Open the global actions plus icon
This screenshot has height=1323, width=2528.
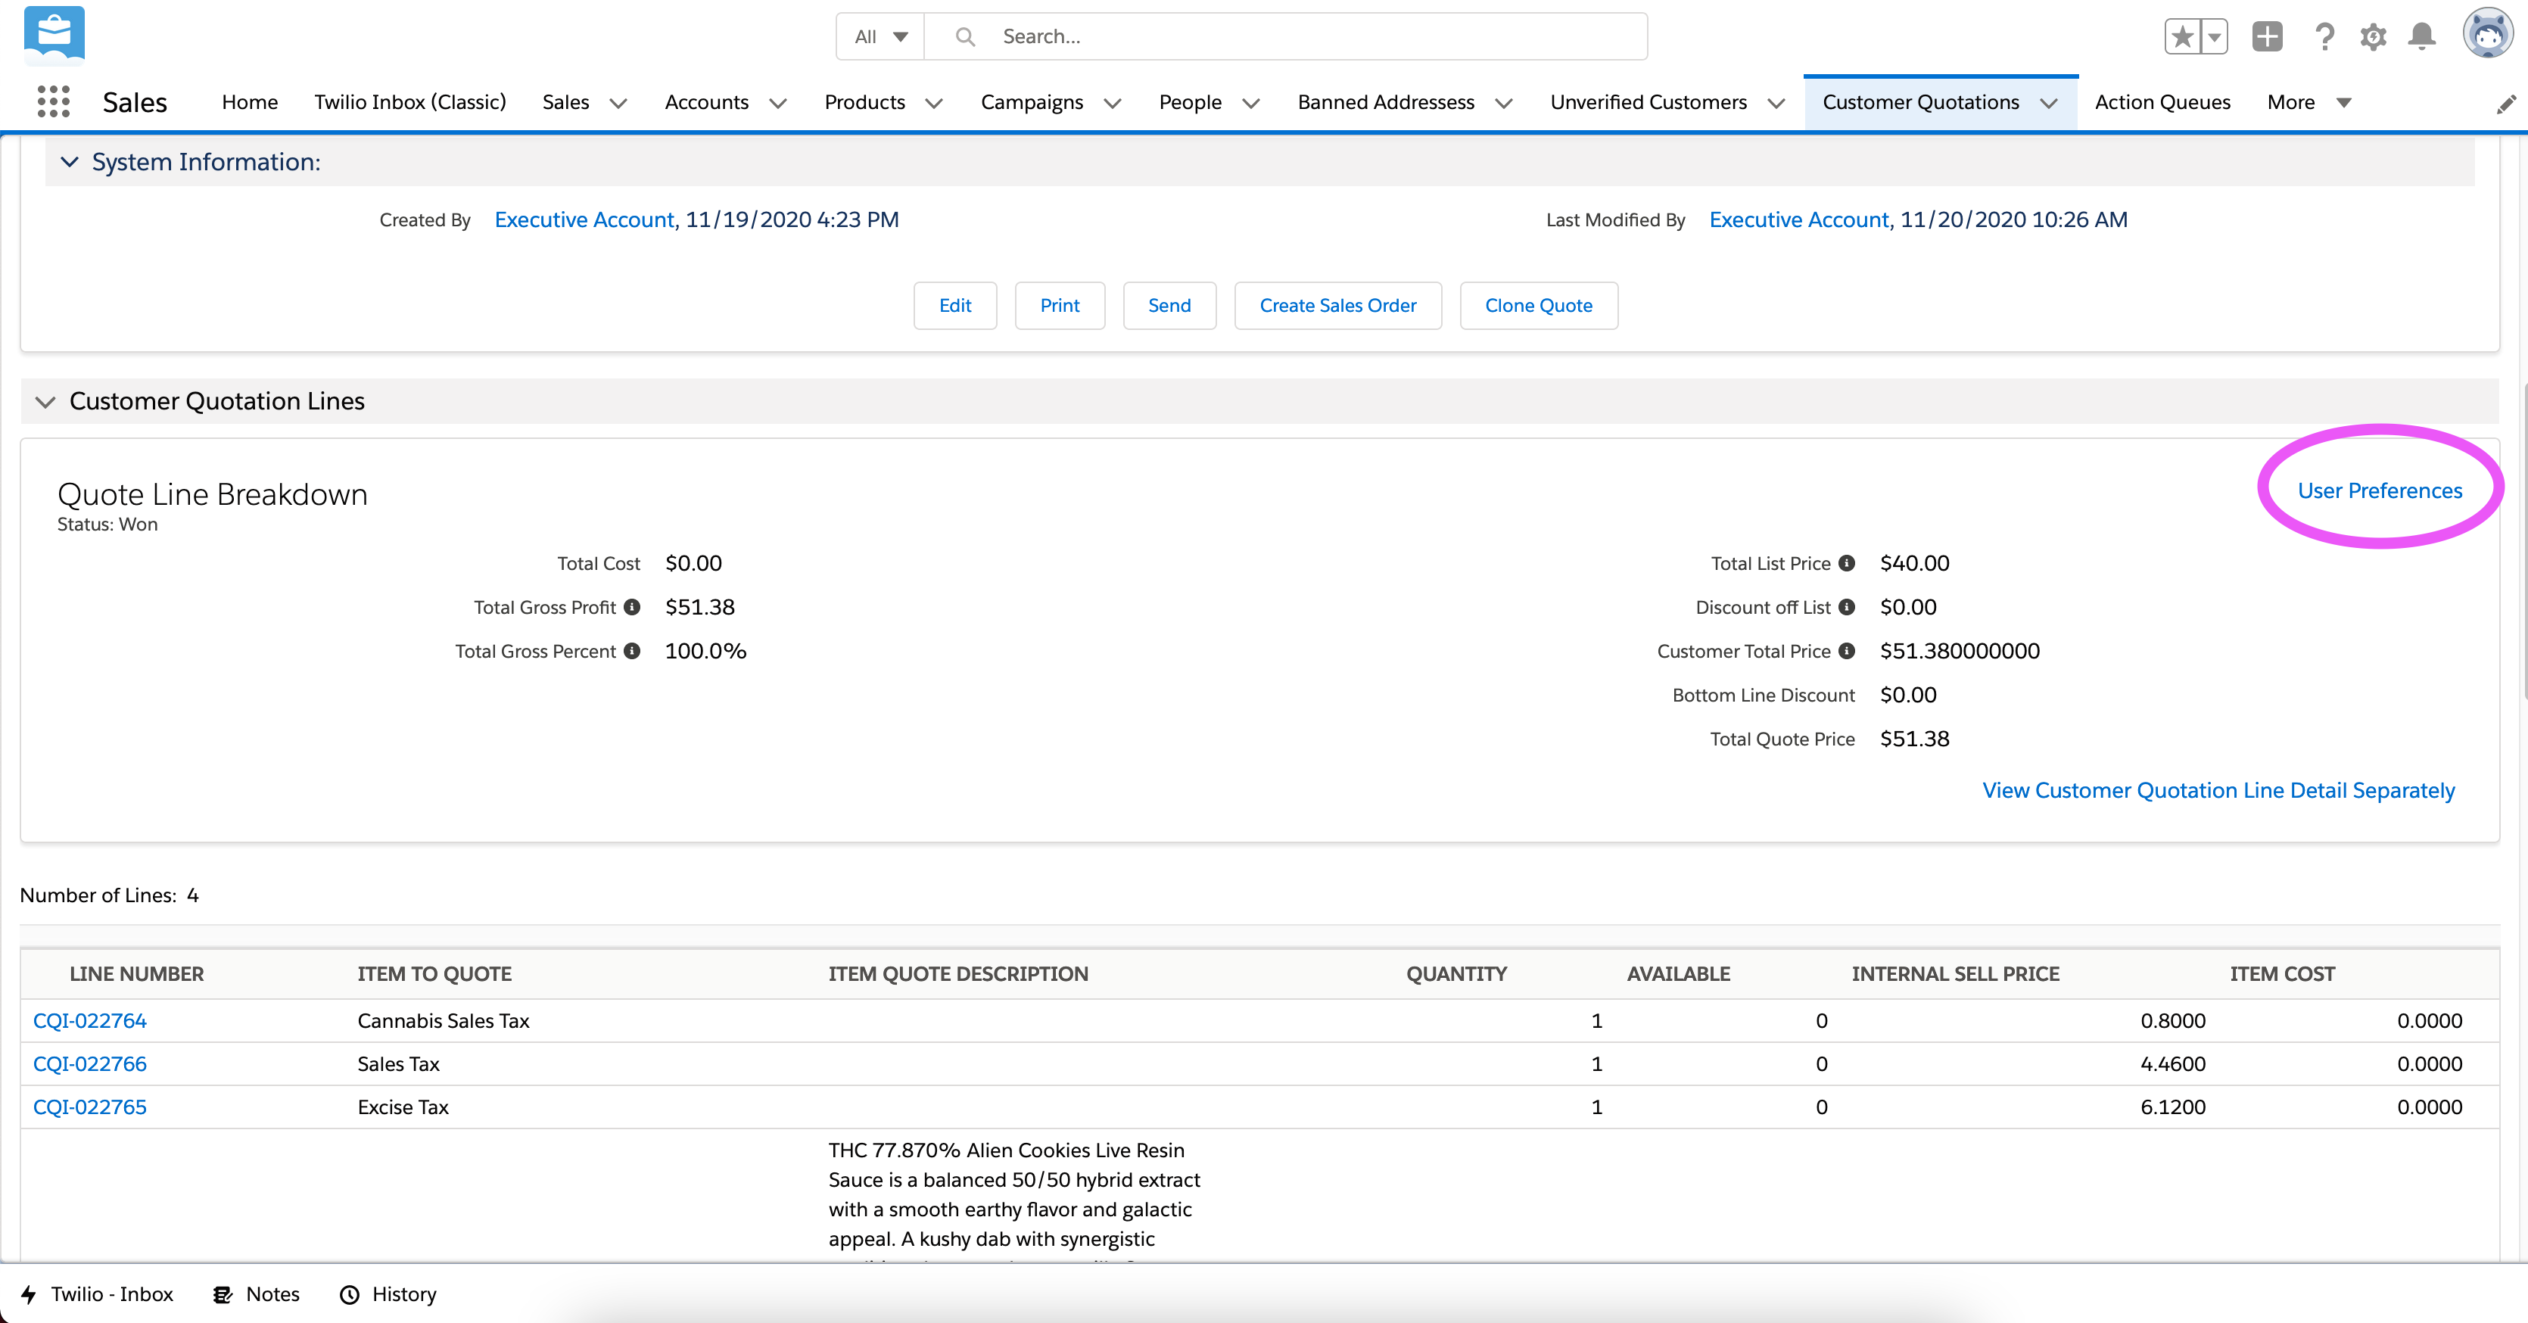[x=2267, y=36]
